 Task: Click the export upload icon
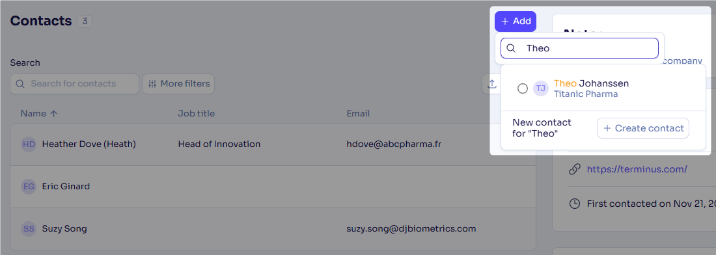pyautogui.click(x=492, y=84)
